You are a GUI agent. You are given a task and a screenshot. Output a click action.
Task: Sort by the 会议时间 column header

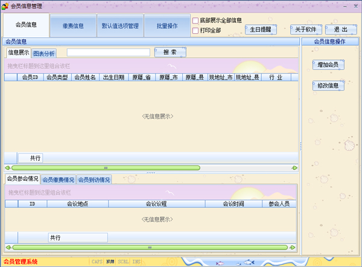click(x=233, y=204)
